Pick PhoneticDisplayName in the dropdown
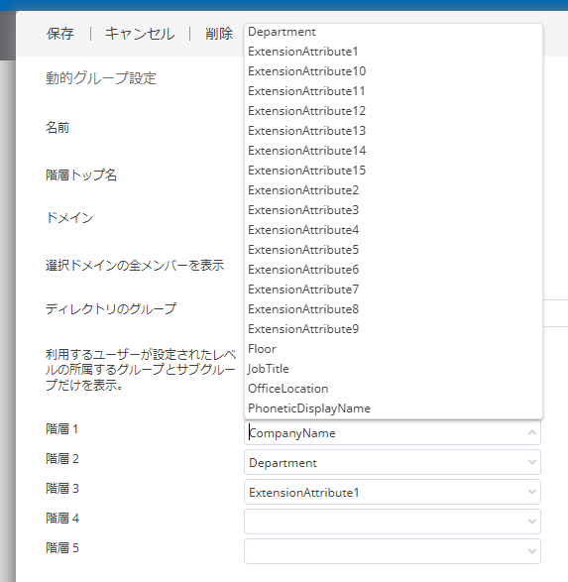This screenshot has height=582, width=568. tap(394, 408)
